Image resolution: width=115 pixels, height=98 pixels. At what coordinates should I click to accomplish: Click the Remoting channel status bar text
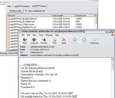tap(9, 53)
